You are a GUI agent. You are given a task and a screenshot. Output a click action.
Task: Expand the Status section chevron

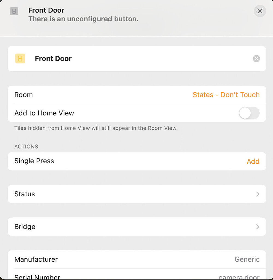pos(257,194)
